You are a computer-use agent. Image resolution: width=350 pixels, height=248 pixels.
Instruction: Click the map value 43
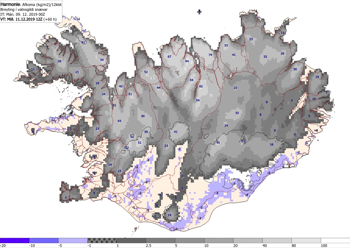(x=119, y=121)
